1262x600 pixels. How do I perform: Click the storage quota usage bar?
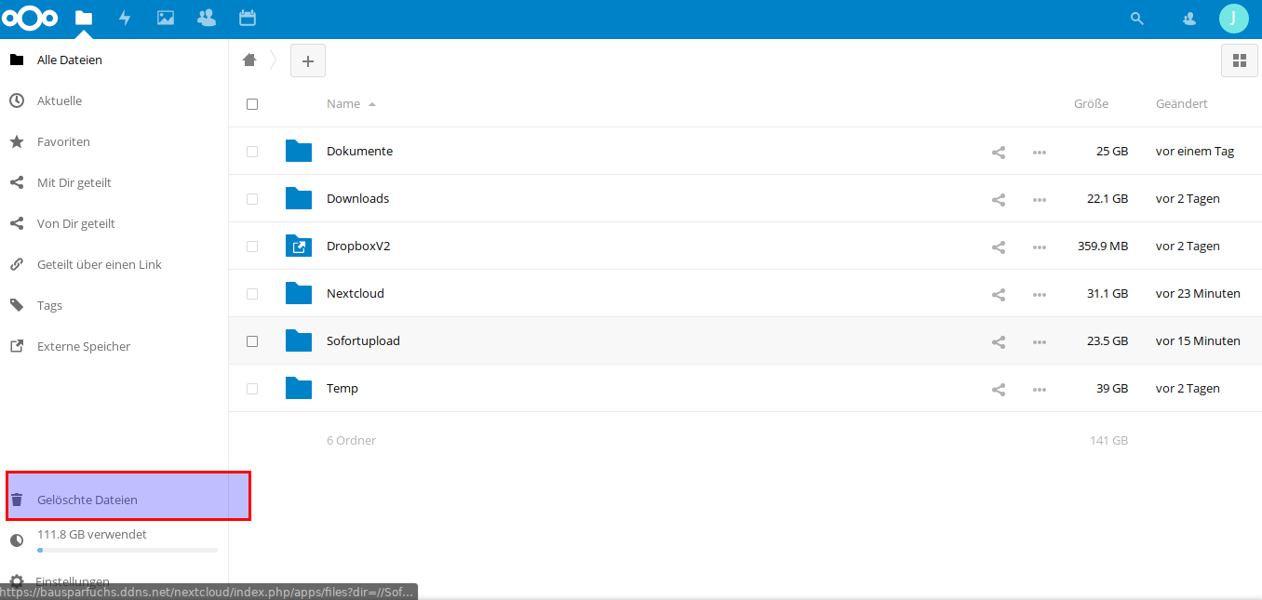tap(128, 550)
